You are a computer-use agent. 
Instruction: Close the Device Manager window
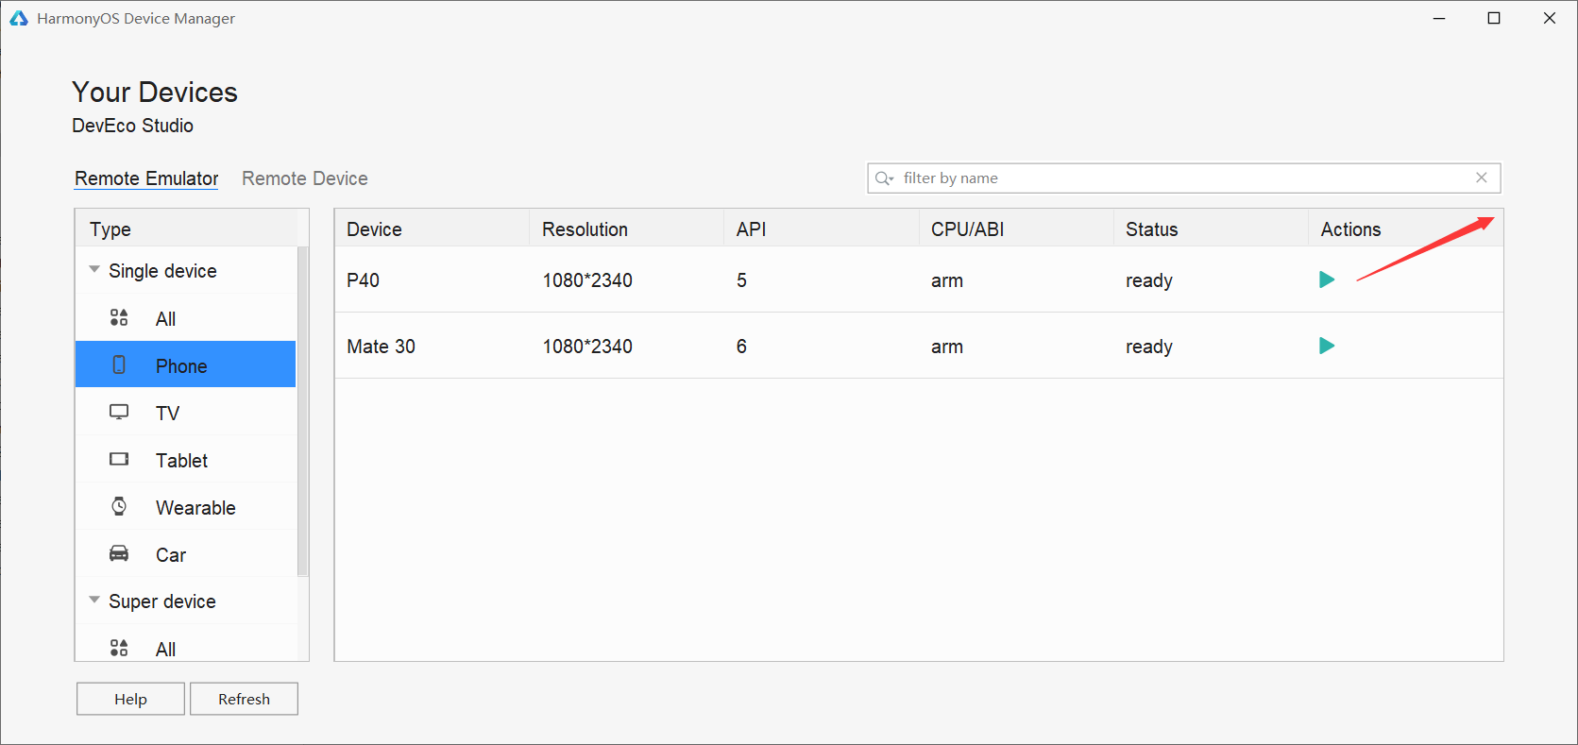(1550, 18)
